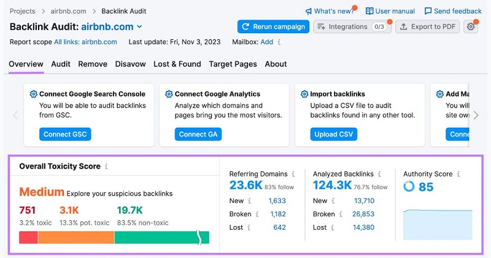Open the settings gear icon
Viewport: 491px width, 258px height.
click(471, 26)
